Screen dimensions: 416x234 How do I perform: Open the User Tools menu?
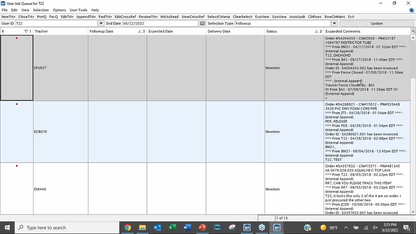[78, 10]
